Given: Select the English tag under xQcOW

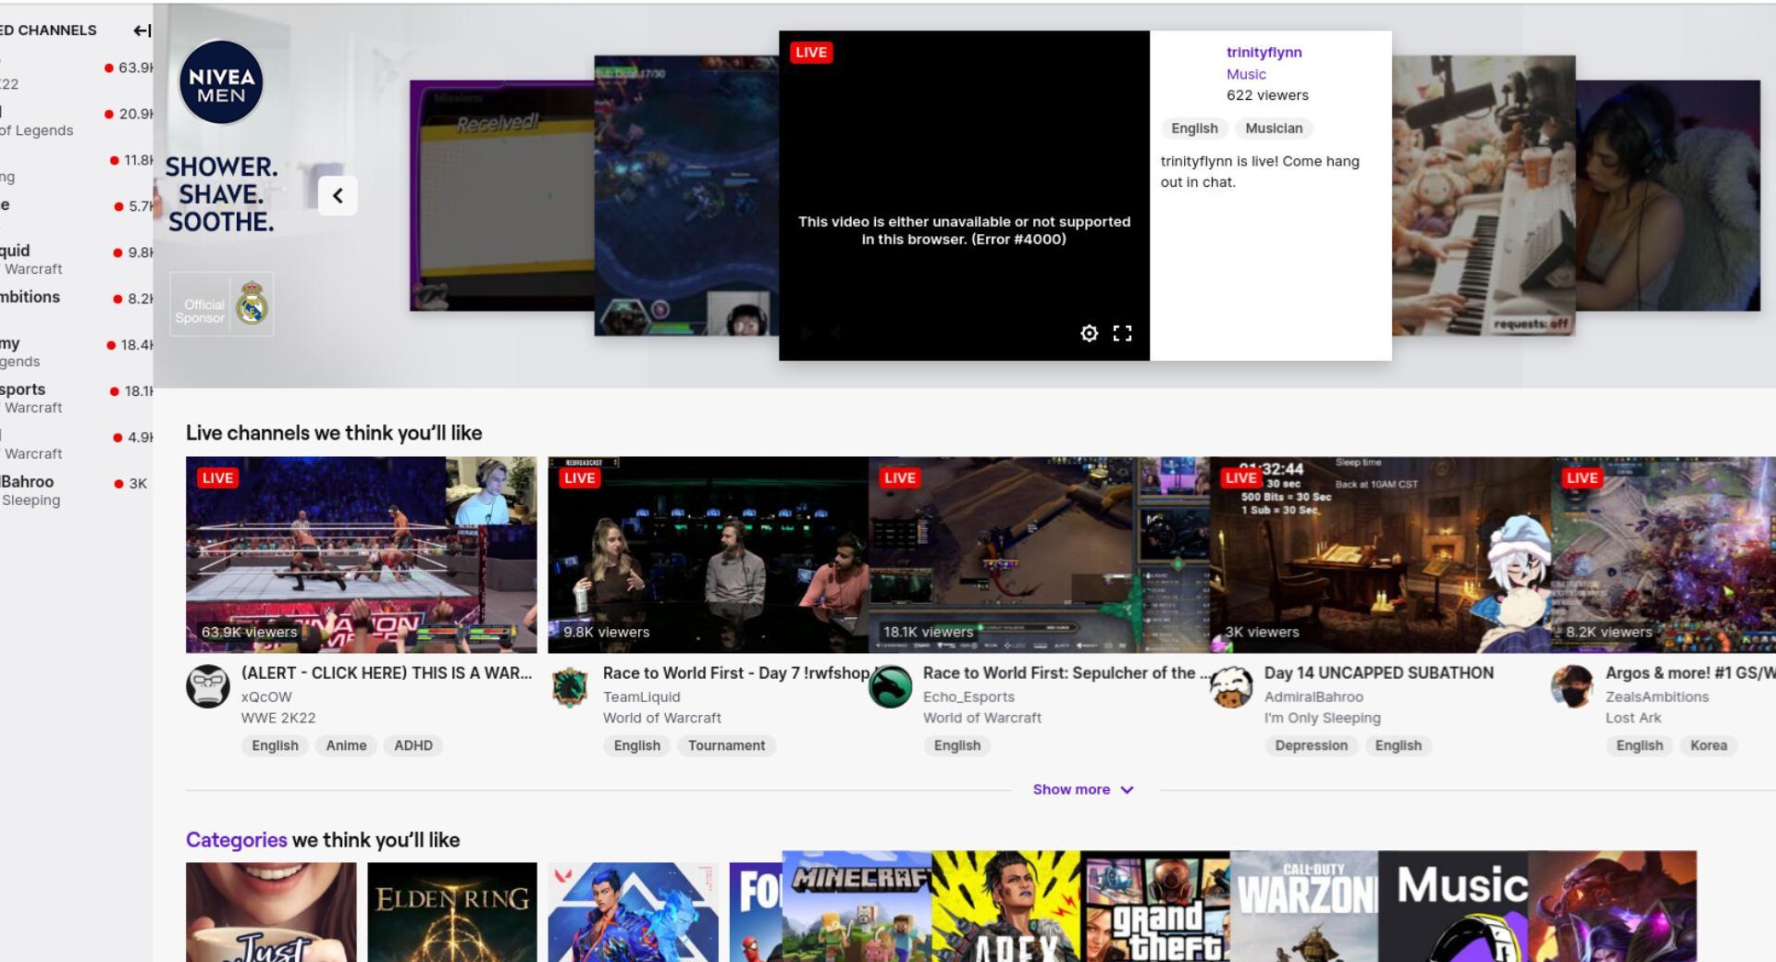Looking at the screenshot, I should pos(275,746).
